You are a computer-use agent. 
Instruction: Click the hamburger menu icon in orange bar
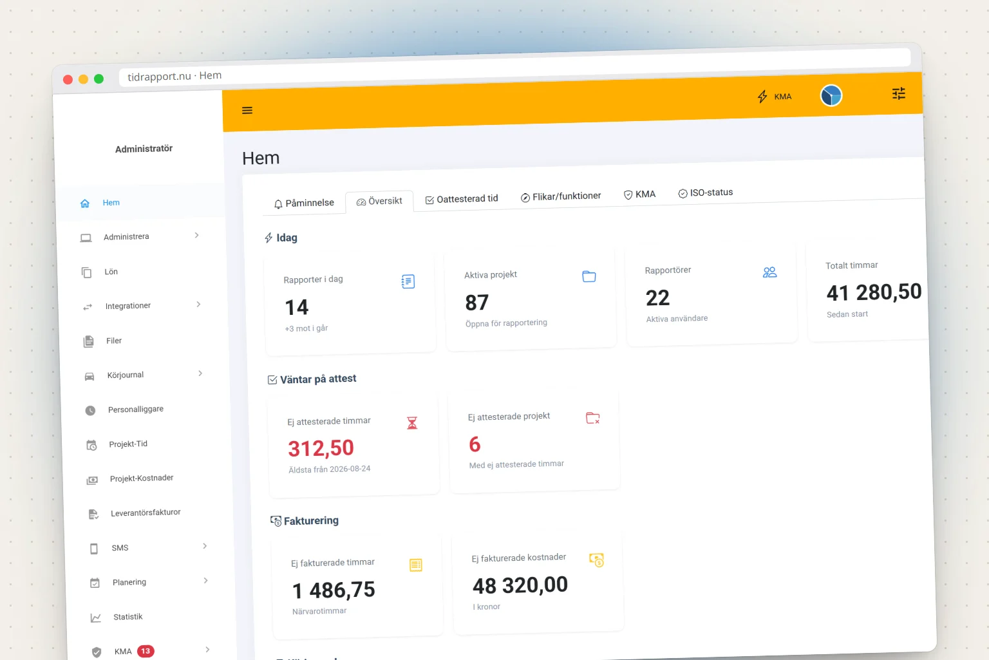[247, 111]
